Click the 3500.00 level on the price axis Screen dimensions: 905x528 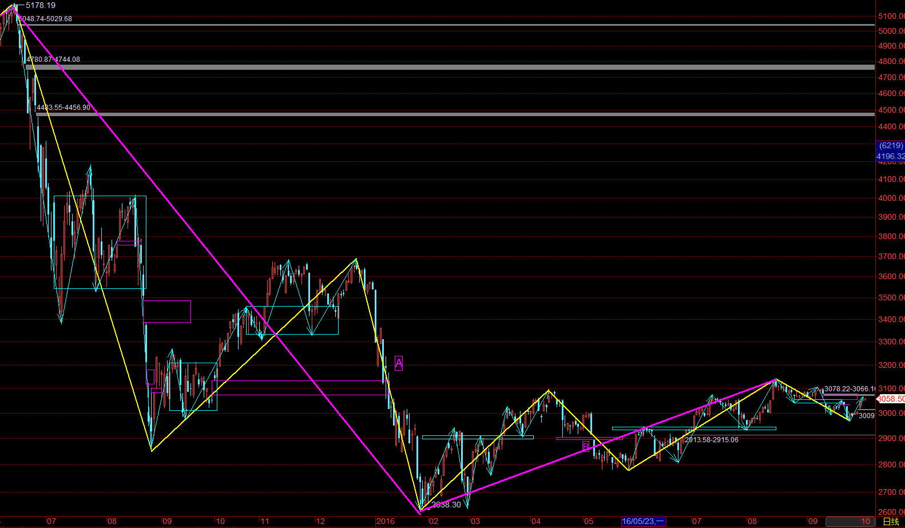[891, 297]
